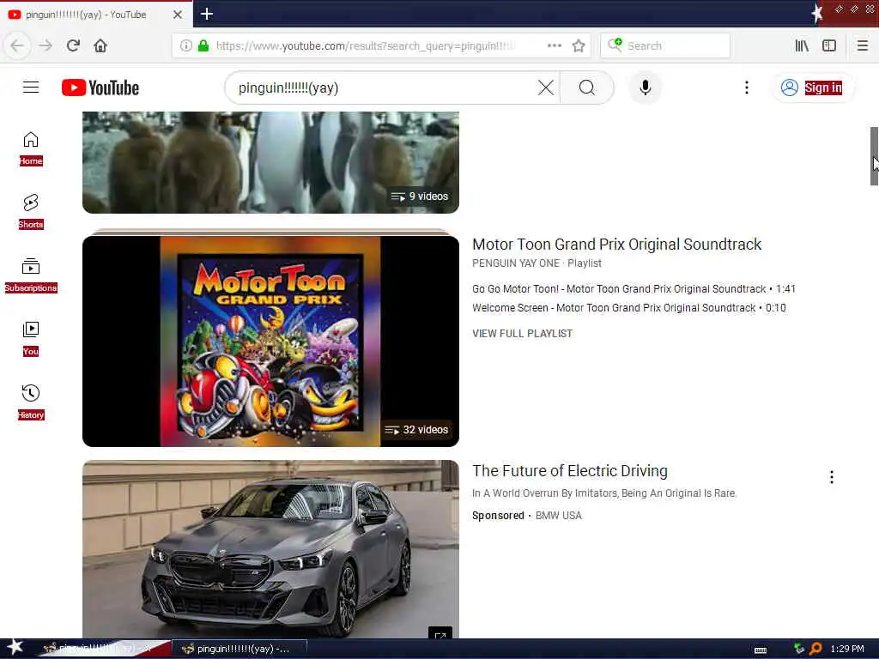
Task: Play Welcome Screen track
Action: click(x=629, y=308)
